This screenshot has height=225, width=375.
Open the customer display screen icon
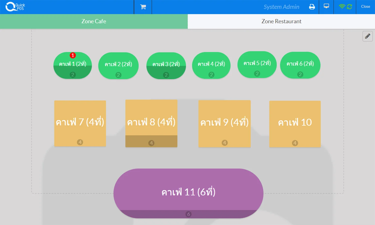point(326,7)
